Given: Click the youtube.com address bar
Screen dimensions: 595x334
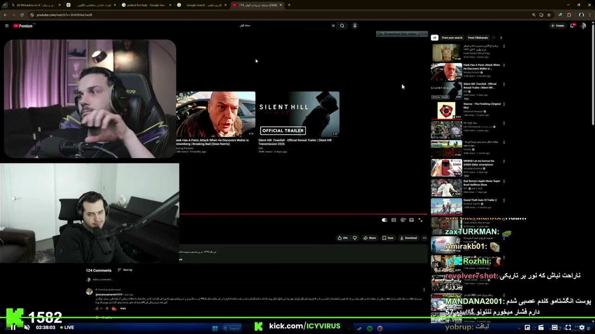Looking at the screenshot, I should point(279,15).
